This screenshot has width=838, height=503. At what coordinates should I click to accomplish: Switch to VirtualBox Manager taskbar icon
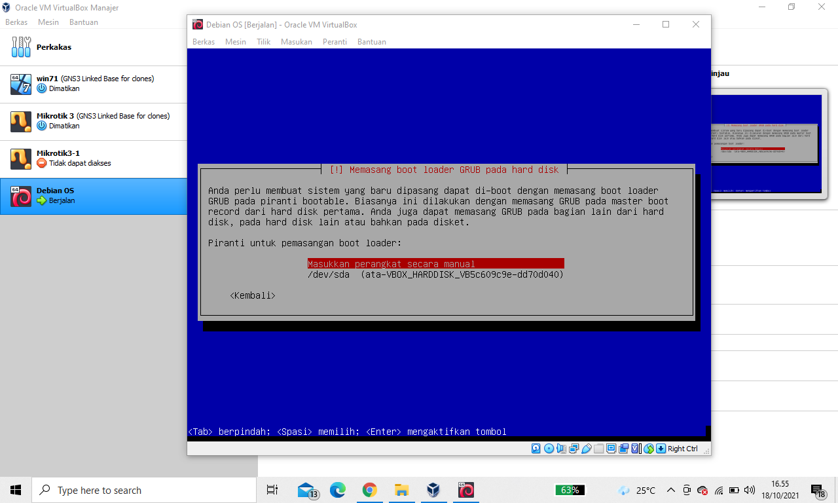coord(433,490)
